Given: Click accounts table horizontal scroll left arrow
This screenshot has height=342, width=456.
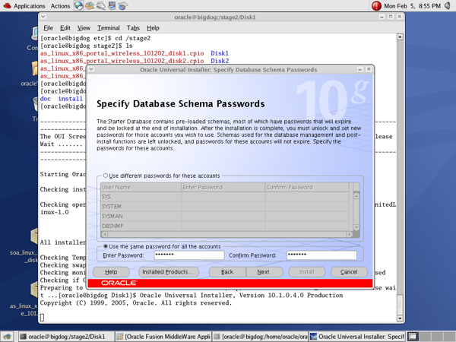Looking at the screenshot, I should (x=104, y=234).
